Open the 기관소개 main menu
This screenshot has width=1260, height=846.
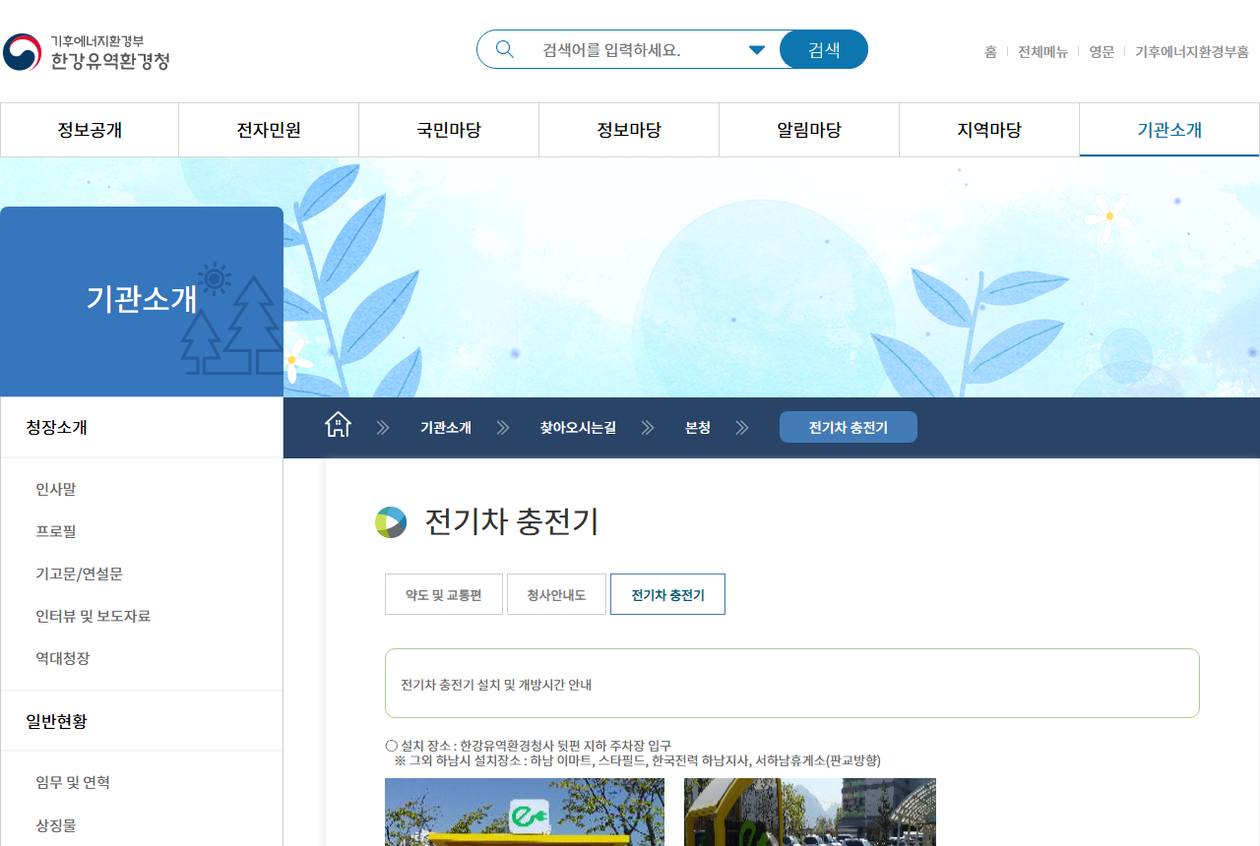click(x=1169, y=130)
